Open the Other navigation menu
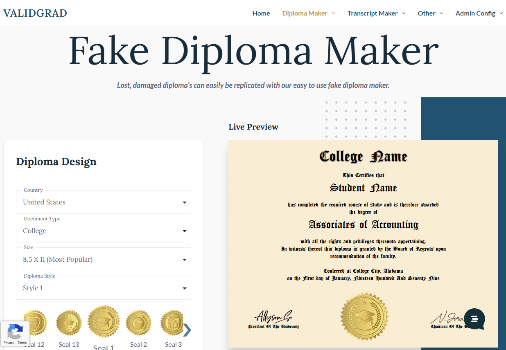This screenshot has height=350, width=506. tap(427, 13)
